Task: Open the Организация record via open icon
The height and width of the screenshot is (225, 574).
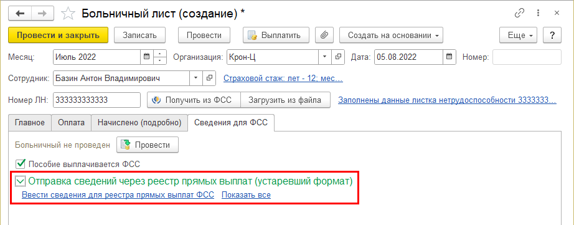Action: (x=338, y=57)
